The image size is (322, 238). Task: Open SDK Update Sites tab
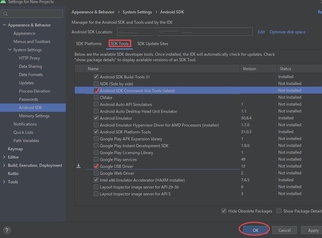tap(153, 43)
